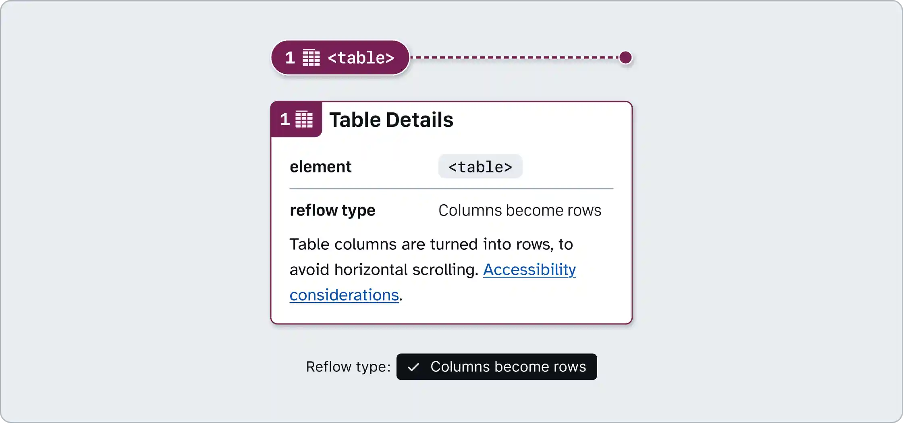Select the reflow type row
The width and height of the screenshot is (903, 423).
coord(332,210)
